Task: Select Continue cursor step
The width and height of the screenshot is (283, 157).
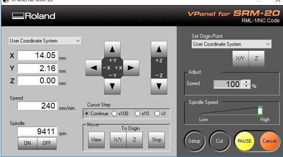Action: (x=96, y=114)
